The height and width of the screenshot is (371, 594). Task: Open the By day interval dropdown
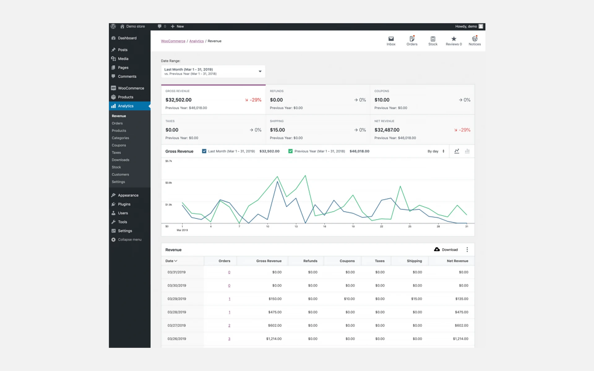click(x=436, y=151)
